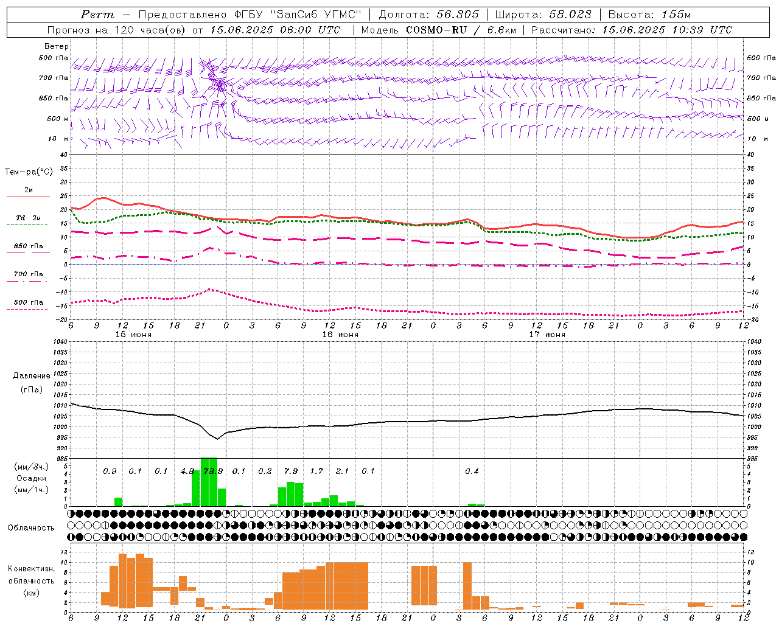The image size is (779, 623).
Task: Select the "700 гПа" temperature legend entry
Action: pos(29,274)
